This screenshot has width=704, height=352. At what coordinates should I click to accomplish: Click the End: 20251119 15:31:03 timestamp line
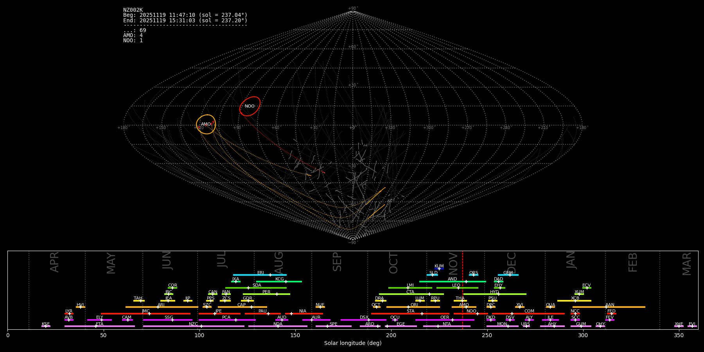click(185, 20)
